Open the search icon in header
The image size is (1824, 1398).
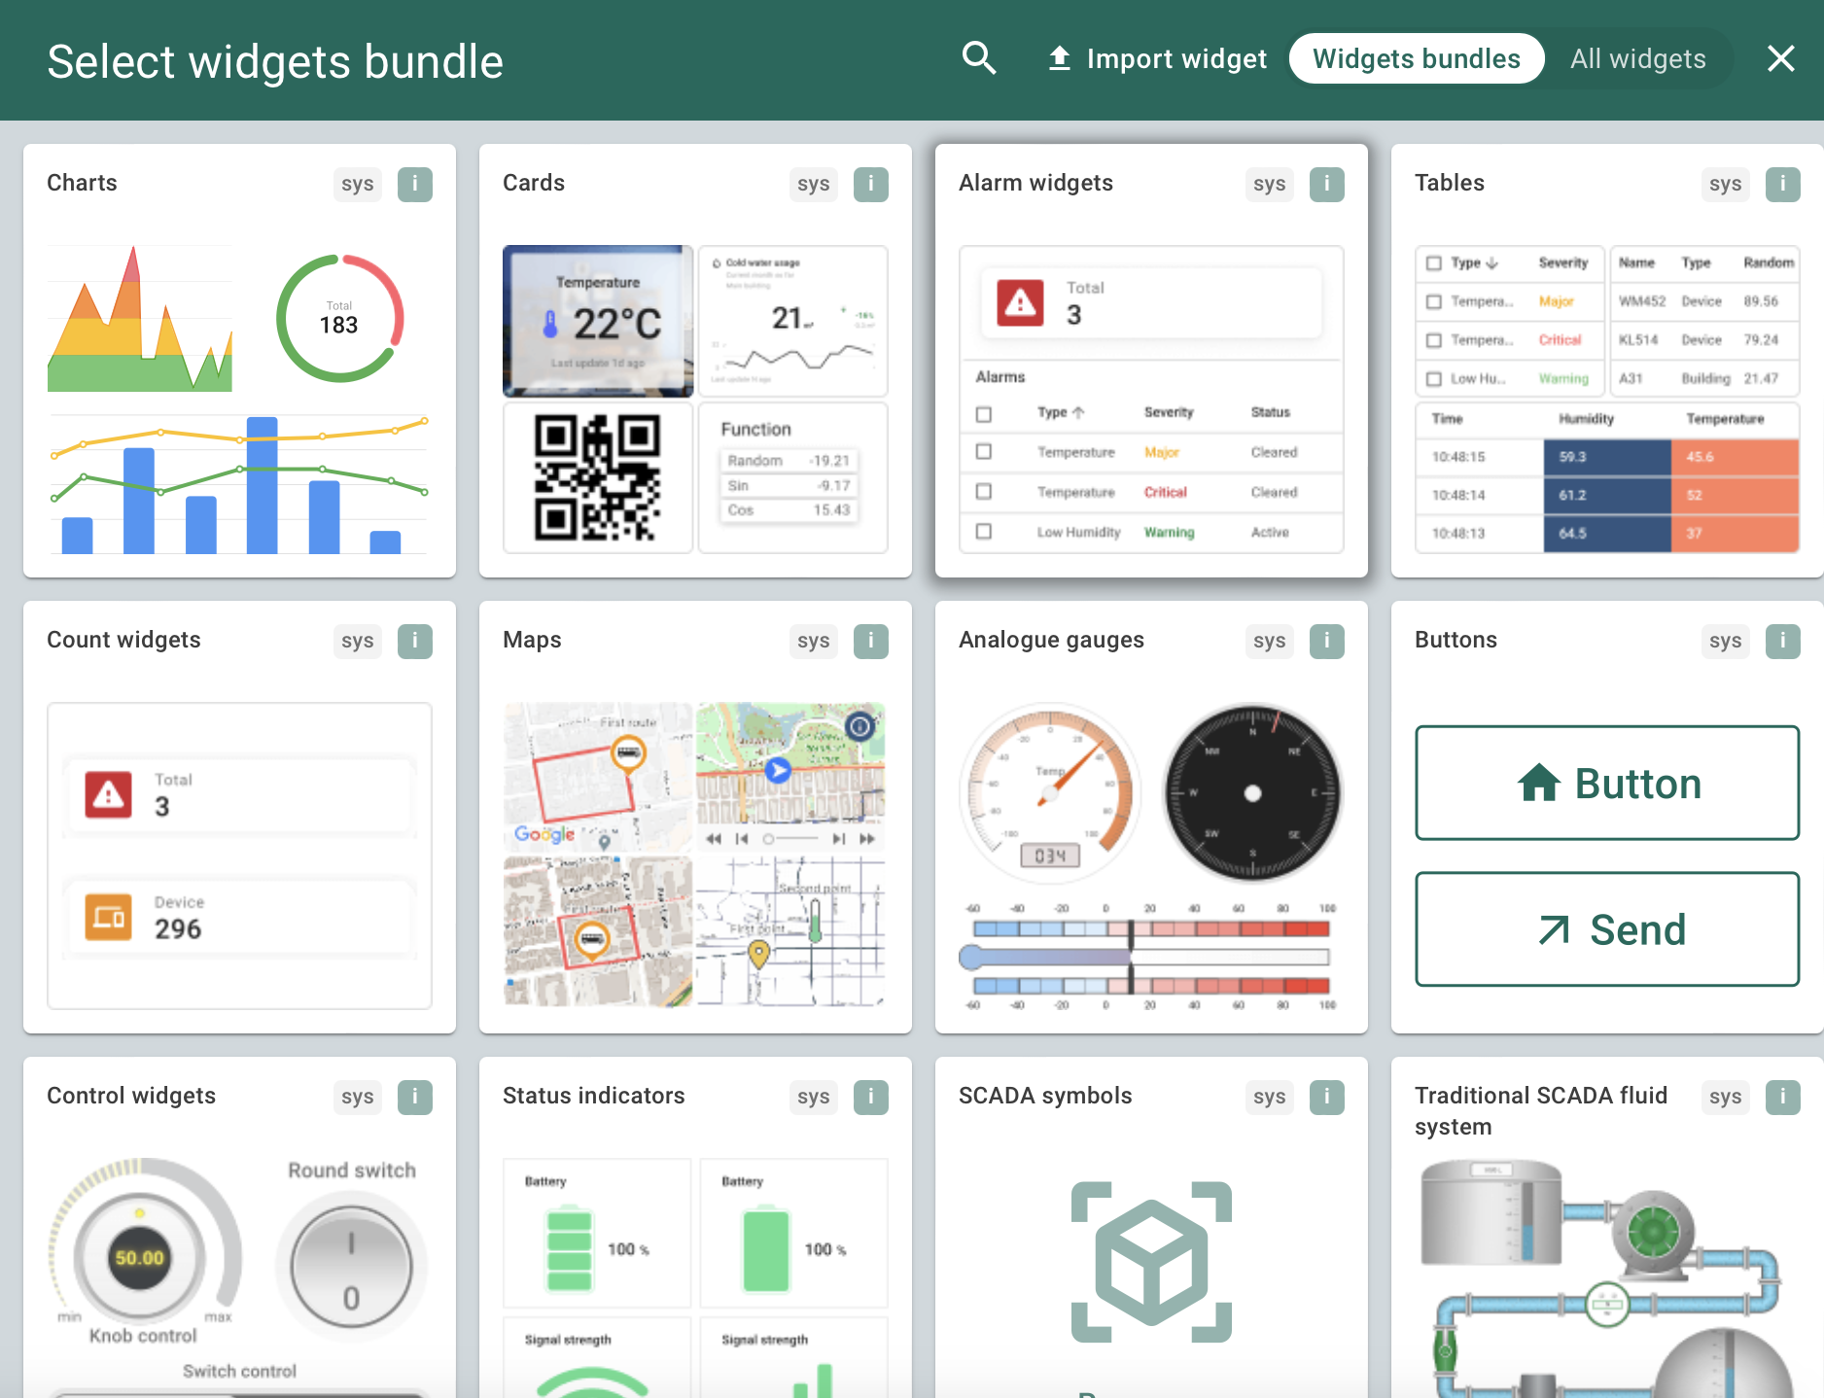(x=979, y=58)
